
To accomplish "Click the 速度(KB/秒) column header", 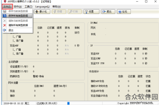I will tap(60, 86).
